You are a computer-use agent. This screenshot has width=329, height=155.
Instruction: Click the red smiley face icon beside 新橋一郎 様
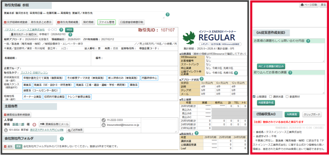pyautogui.click(x=35, y=124)
